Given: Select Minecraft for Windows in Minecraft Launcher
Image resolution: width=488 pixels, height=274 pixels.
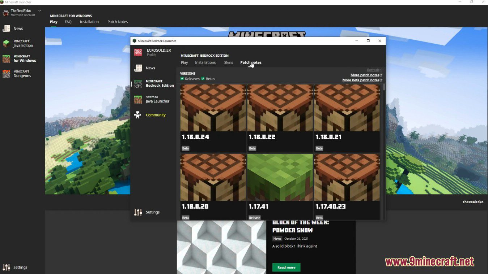Looking at the screenshot, I should (20, 58).
